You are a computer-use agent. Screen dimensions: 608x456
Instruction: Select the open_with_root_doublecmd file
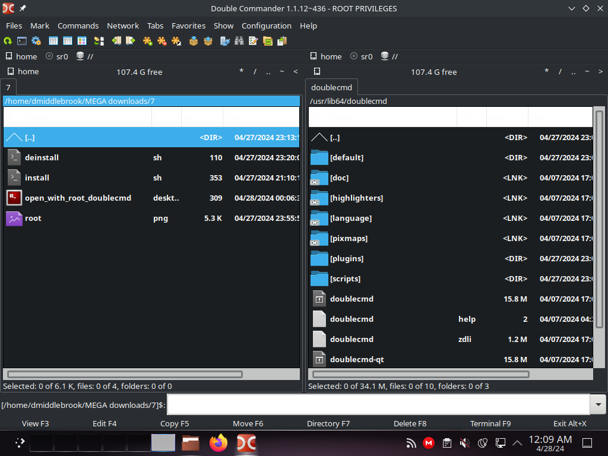[x=151, y=198]
